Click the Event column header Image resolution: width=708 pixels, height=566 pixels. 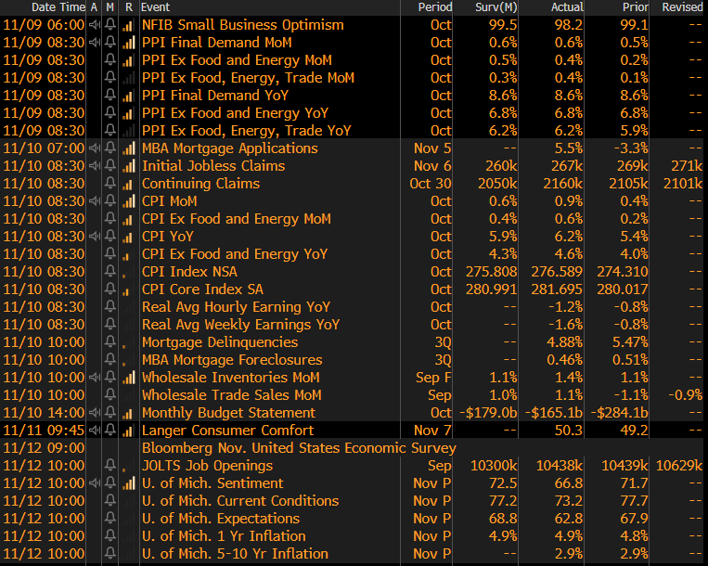pos(155,7)
